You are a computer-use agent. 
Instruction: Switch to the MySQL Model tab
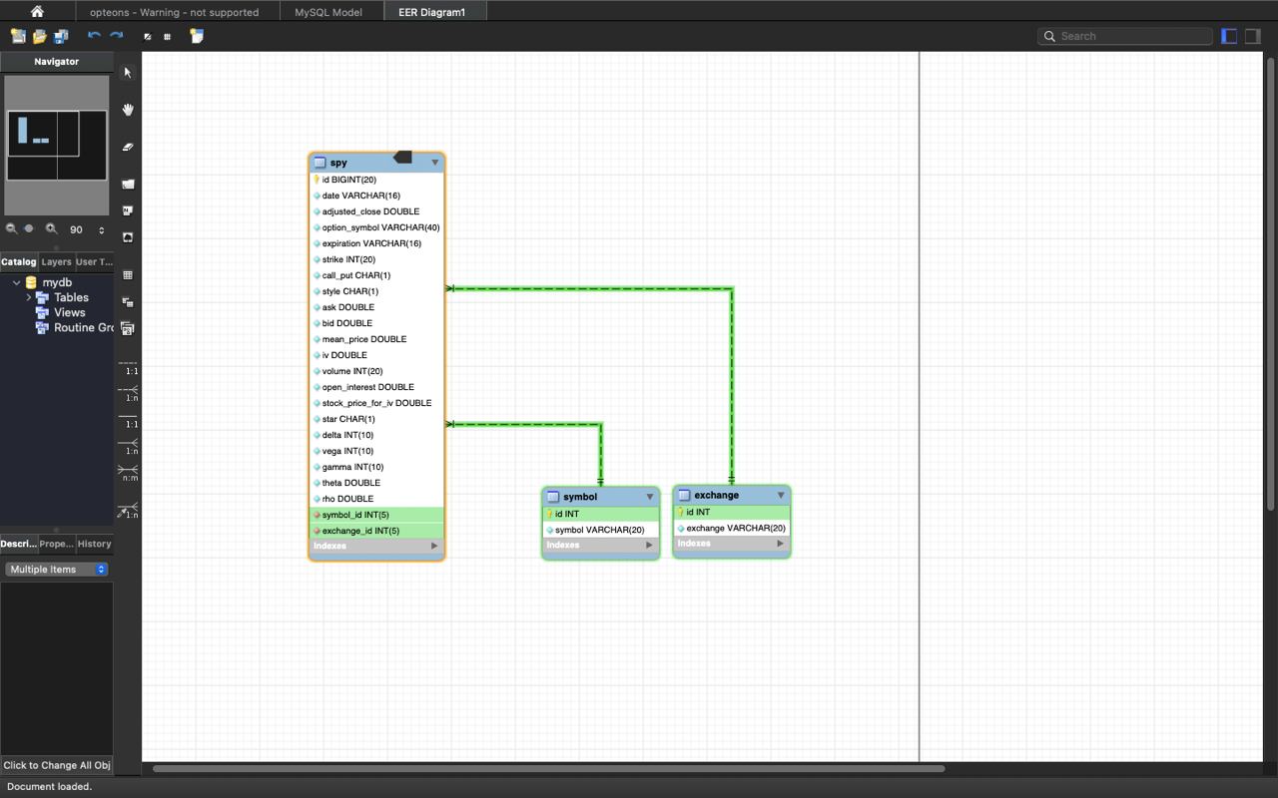328,12
